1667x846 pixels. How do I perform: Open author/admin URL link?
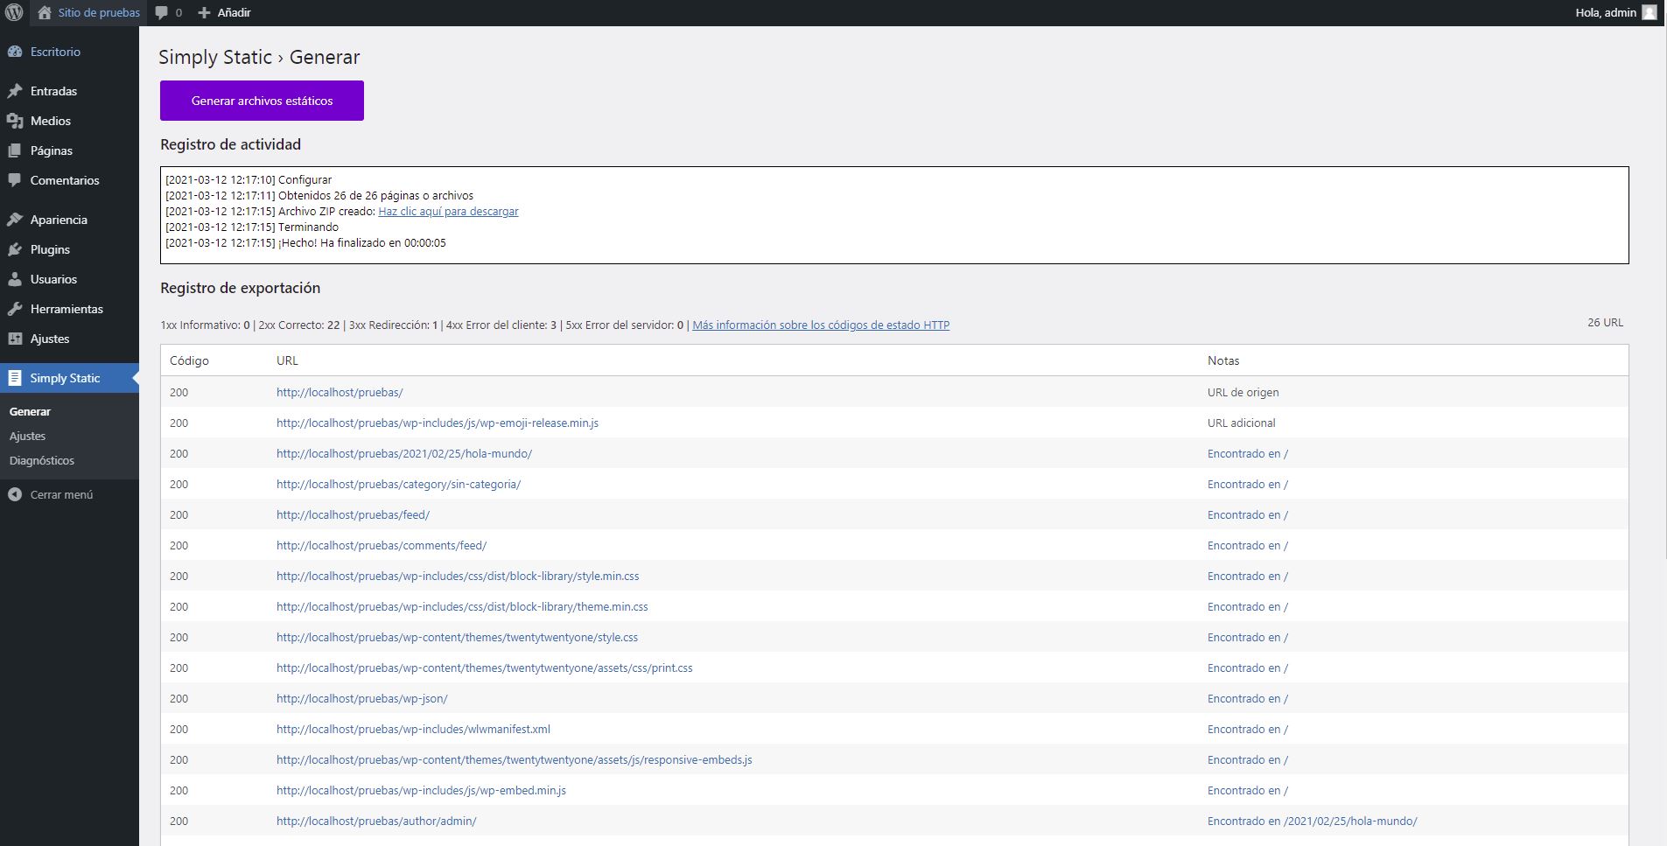(376, 821)
